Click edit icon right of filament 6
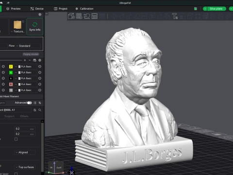 coord(40,78)
